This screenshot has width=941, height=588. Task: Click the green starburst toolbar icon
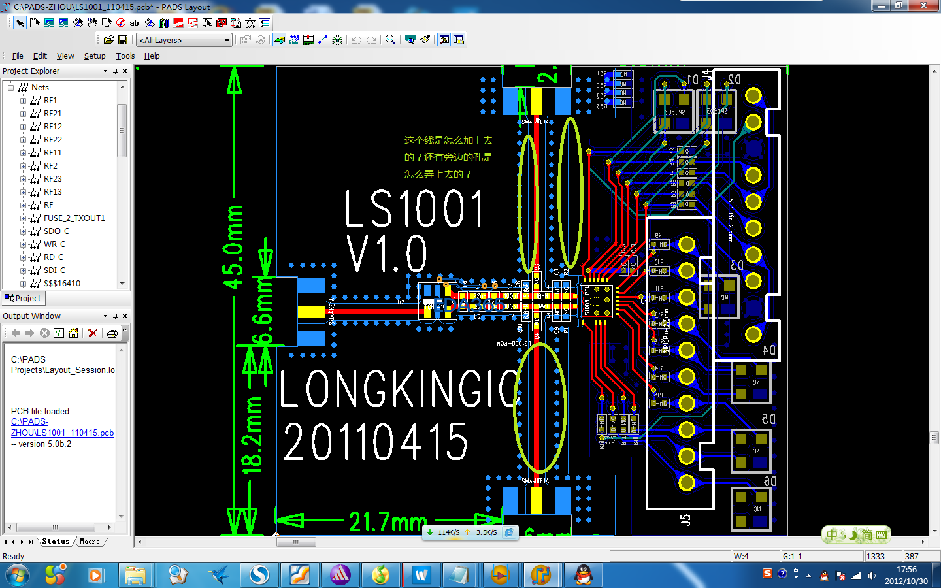(x=337, y=40)
